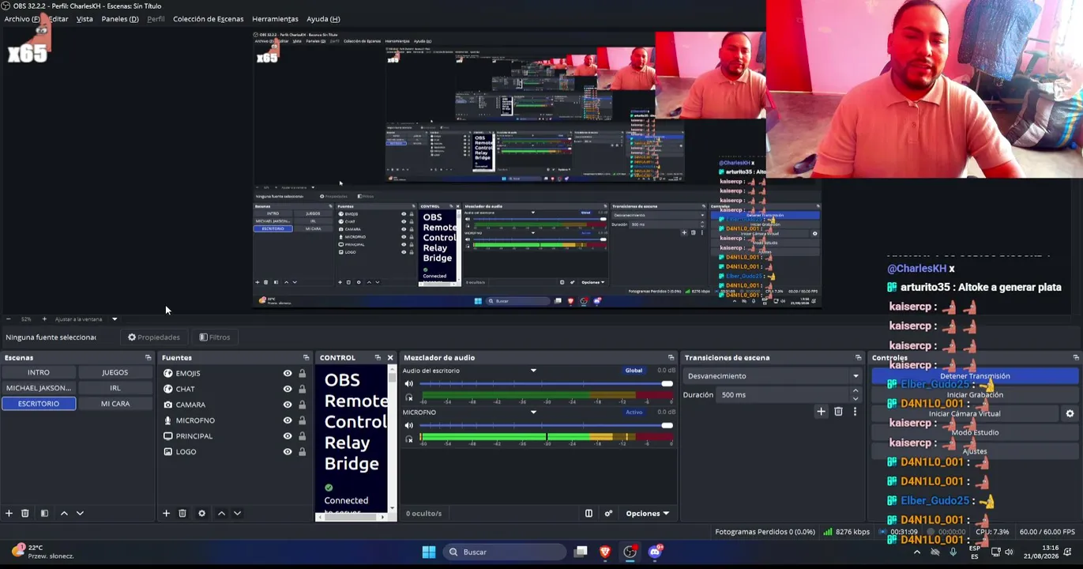Toggle lock on EMOJIS source
1083x569 pixels.
tap(302, 374)
